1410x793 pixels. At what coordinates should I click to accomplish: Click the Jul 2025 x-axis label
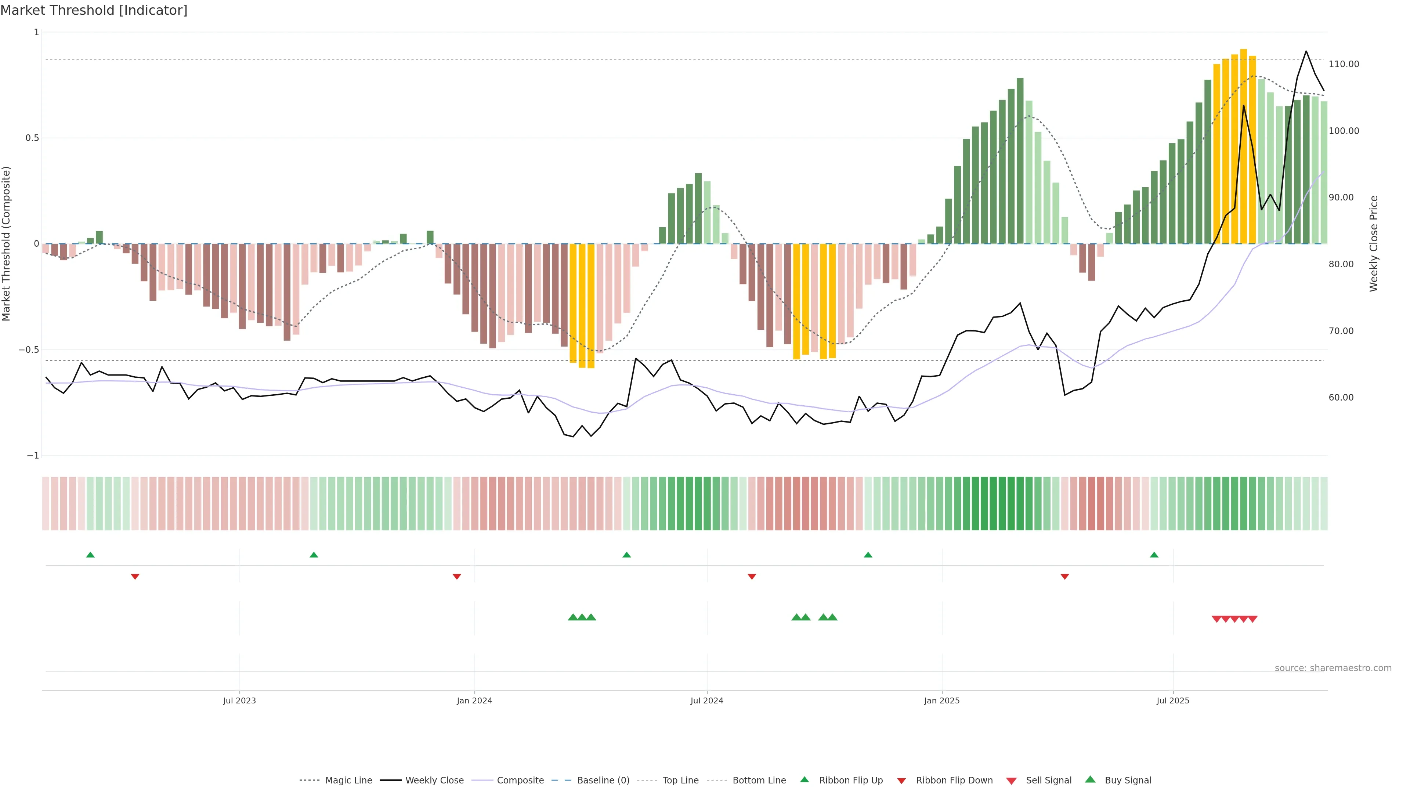pyautogui.click(x=1172, y=700)
